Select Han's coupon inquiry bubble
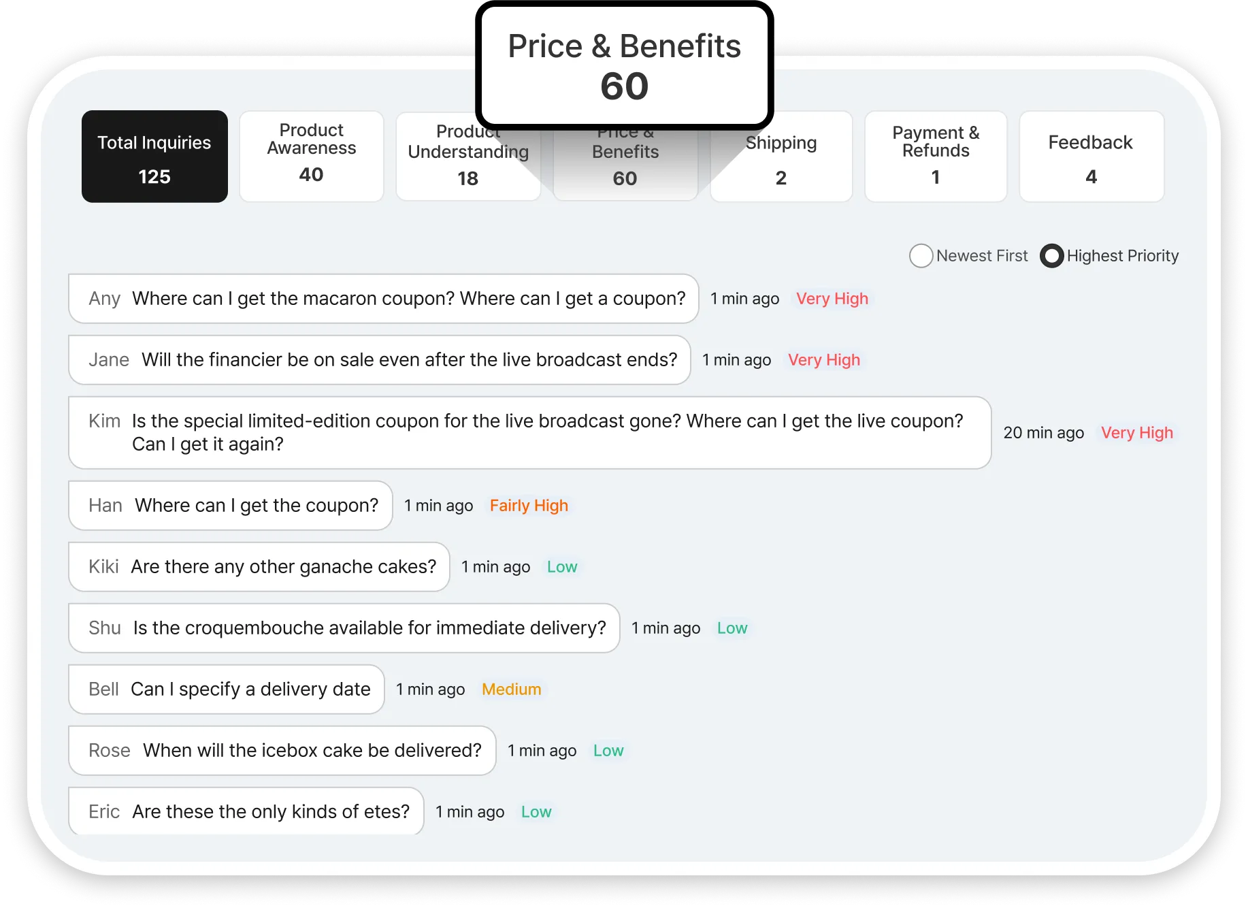 [x=231, y=506]
